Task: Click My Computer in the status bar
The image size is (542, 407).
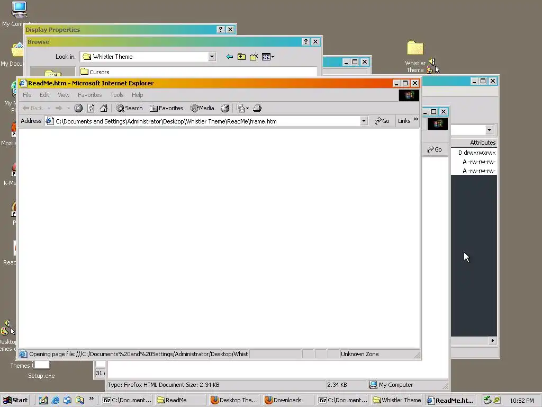Action: (391, 385)
